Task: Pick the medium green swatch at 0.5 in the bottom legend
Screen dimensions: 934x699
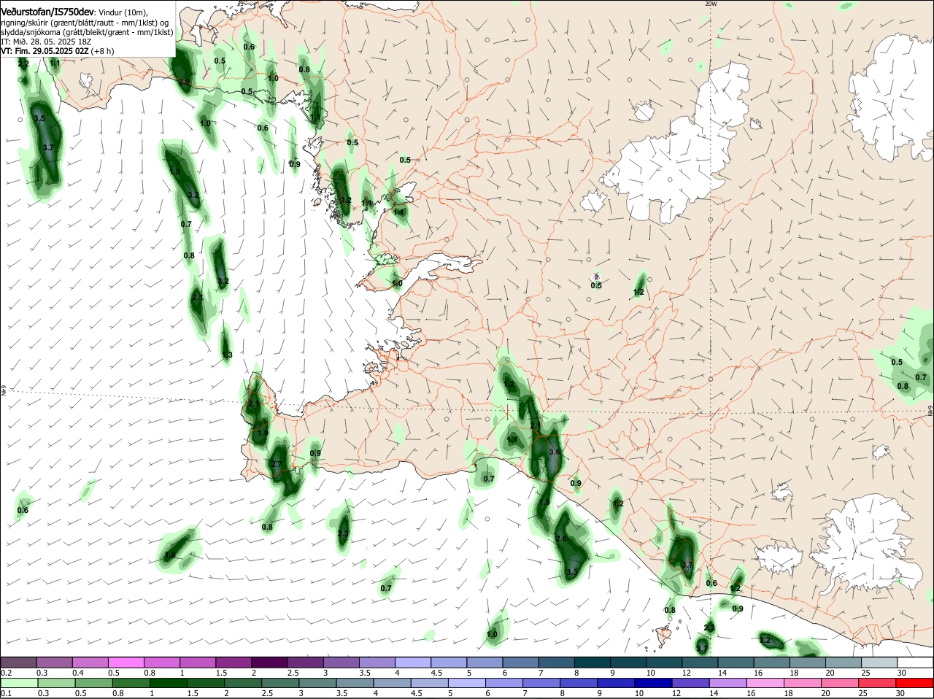Action: point(93,683)
